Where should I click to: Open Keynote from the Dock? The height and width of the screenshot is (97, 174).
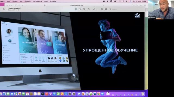pyautogui.click(x=54, y=94)
